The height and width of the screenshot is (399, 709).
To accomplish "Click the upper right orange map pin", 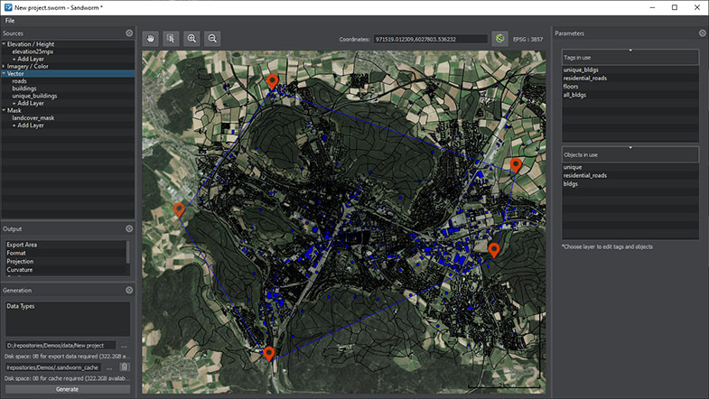I will tap(516, 165).
